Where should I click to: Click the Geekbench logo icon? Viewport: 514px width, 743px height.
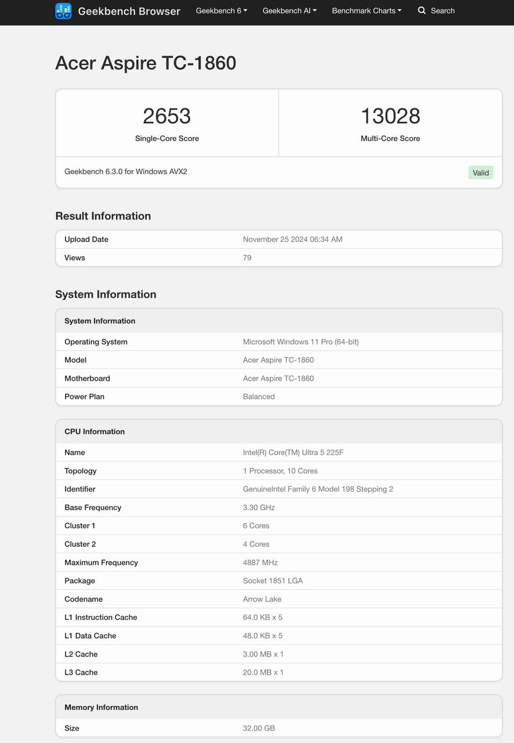[x=63, y=11]
